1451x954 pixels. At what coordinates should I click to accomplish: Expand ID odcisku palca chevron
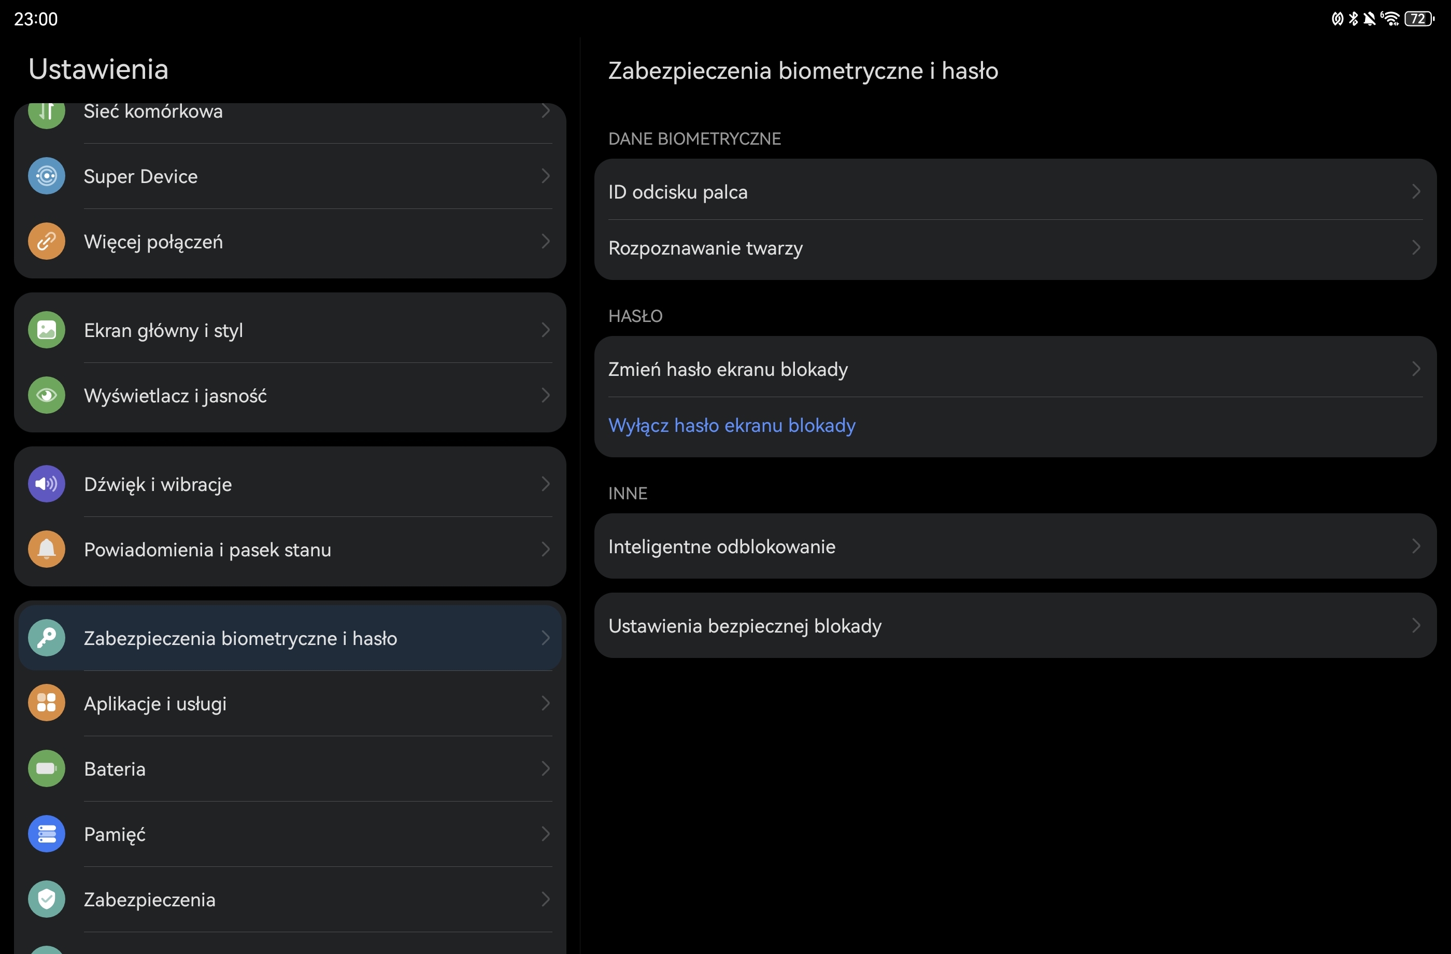tap(1416, 191)
